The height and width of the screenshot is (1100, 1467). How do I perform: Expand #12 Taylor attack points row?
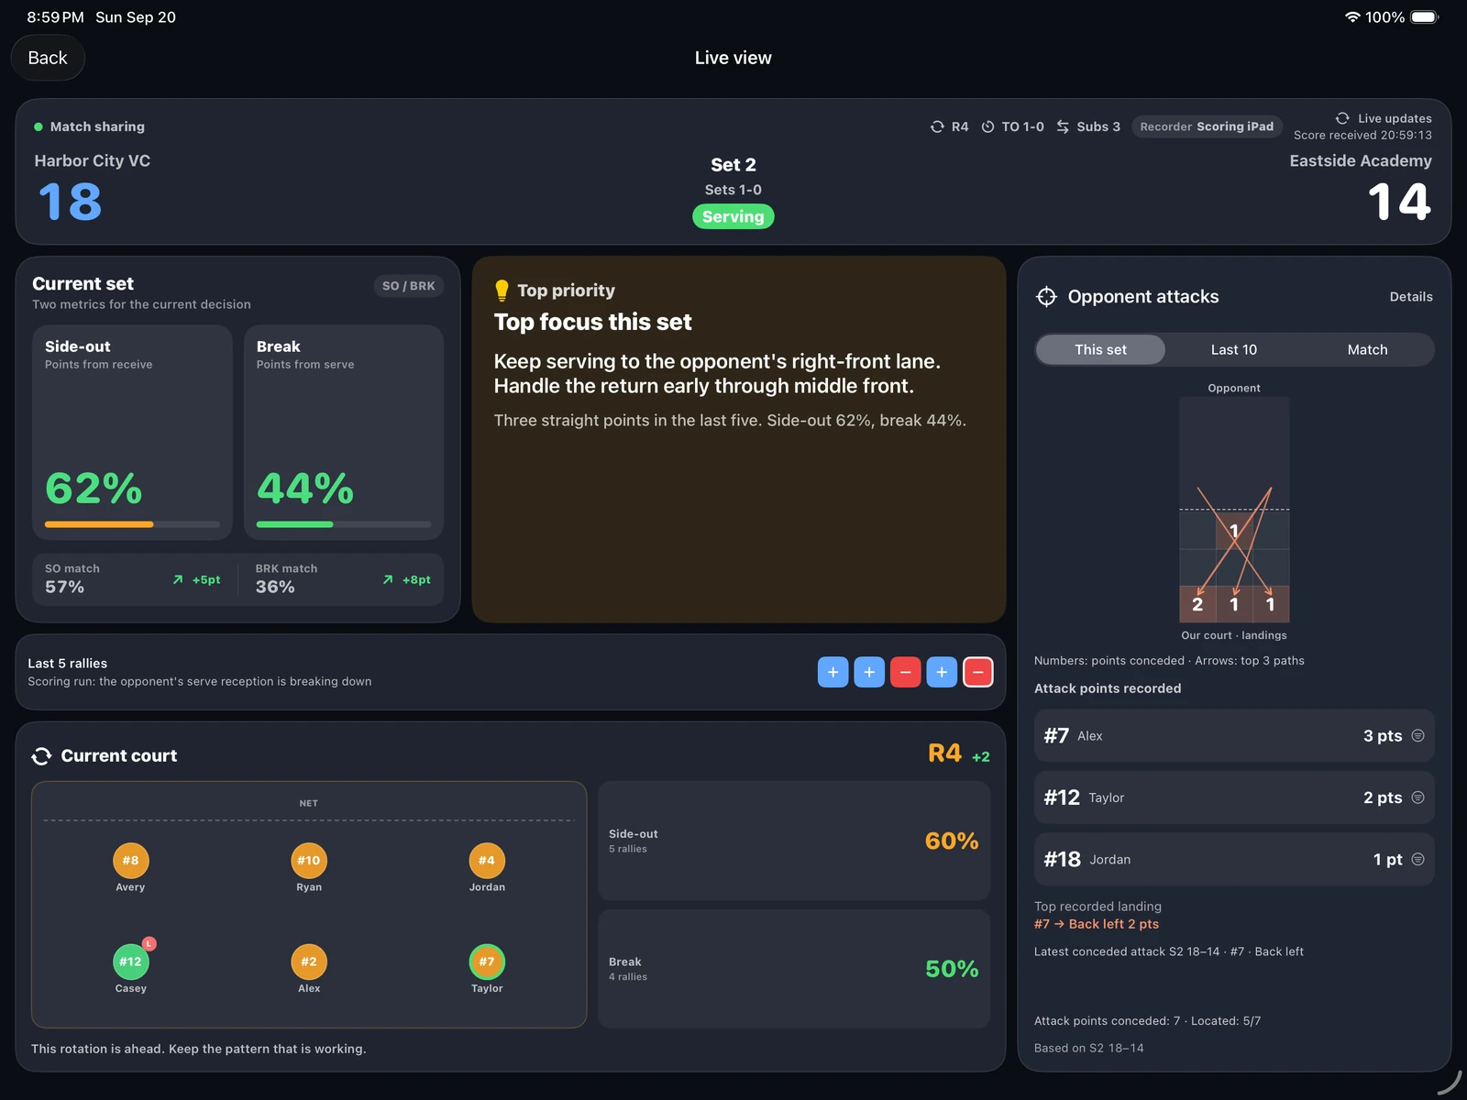pyautogui.click(x=1234, y=797)
